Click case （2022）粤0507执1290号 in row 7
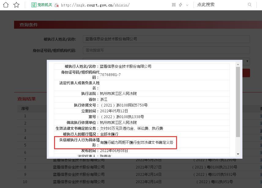This screenshot has height=188, width=262. 215,160
